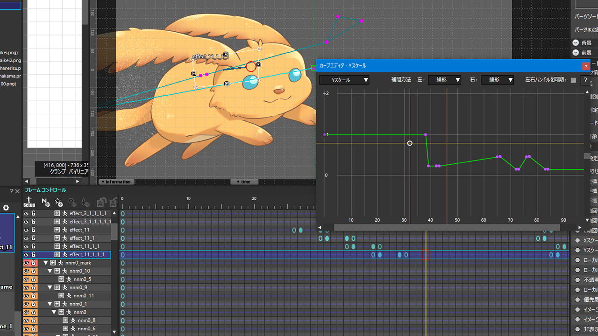Collapse the nnm0_1 tree node
This screenshot has width=598, height=336.
pos(50,304)
